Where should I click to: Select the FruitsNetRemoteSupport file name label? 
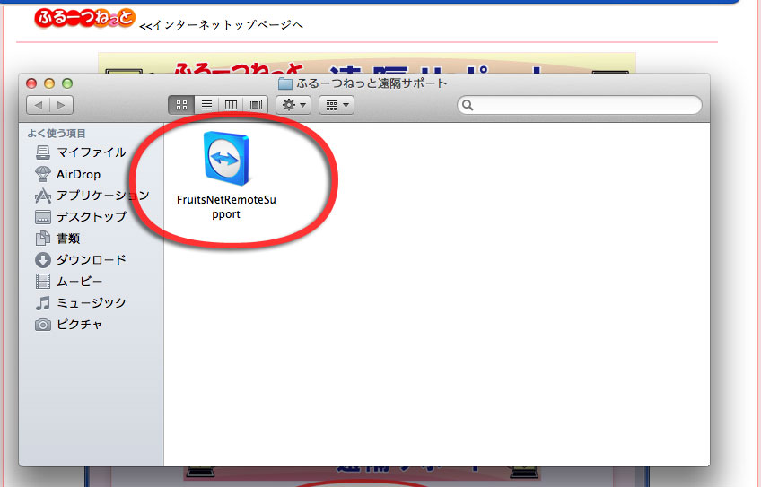[226, 206]
